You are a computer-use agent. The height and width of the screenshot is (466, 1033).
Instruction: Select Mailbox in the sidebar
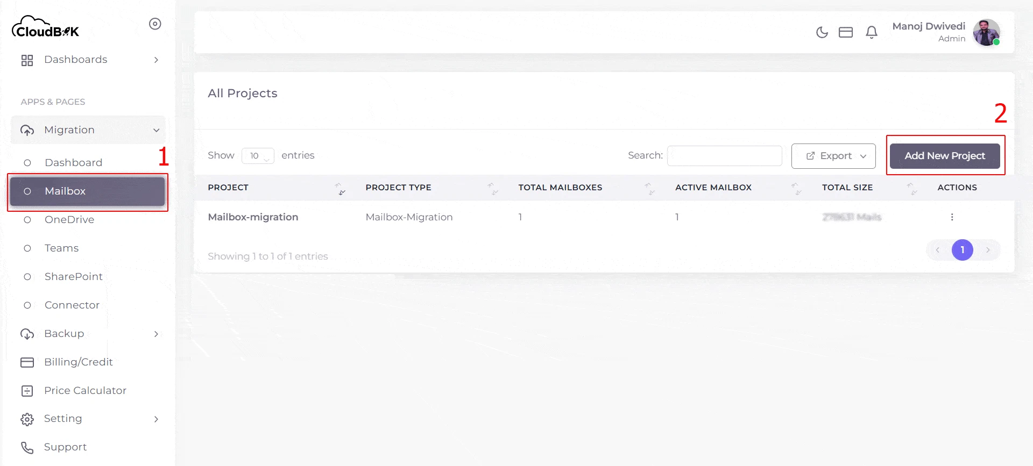pyautogui.click(x=88, y=191)
